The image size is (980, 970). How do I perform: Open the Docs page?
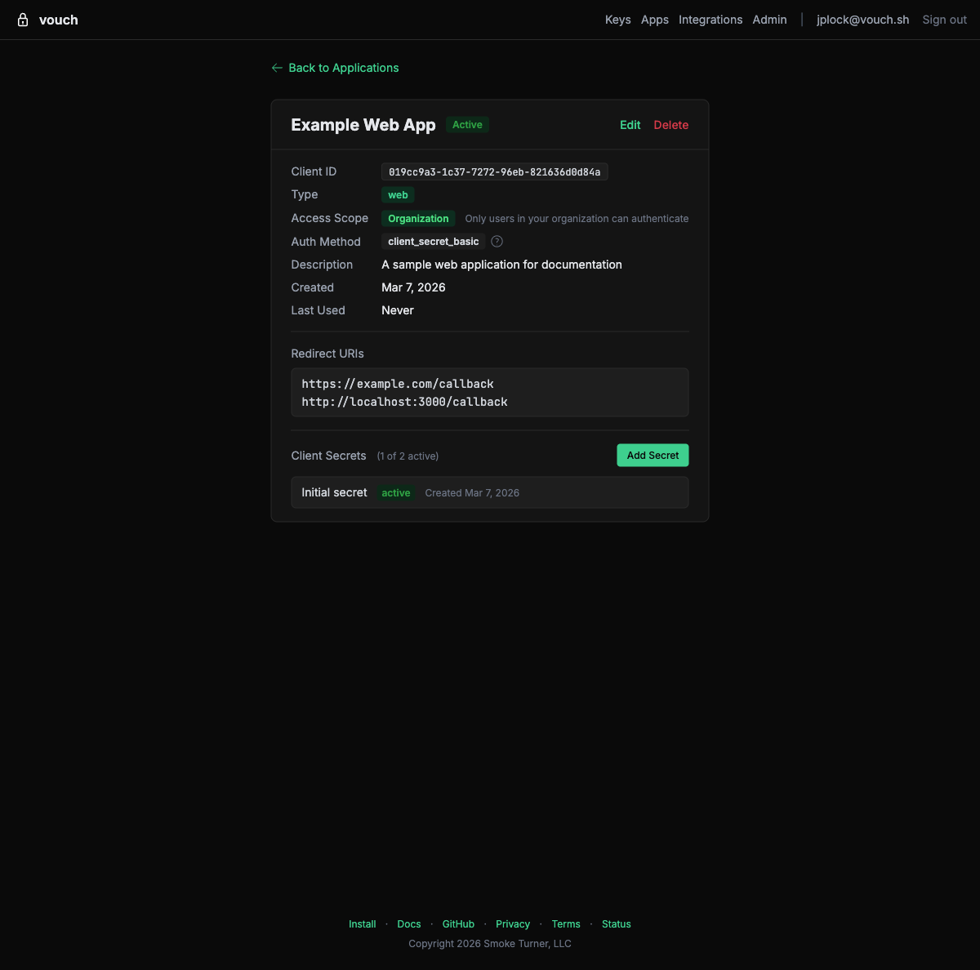coord(408,923)
